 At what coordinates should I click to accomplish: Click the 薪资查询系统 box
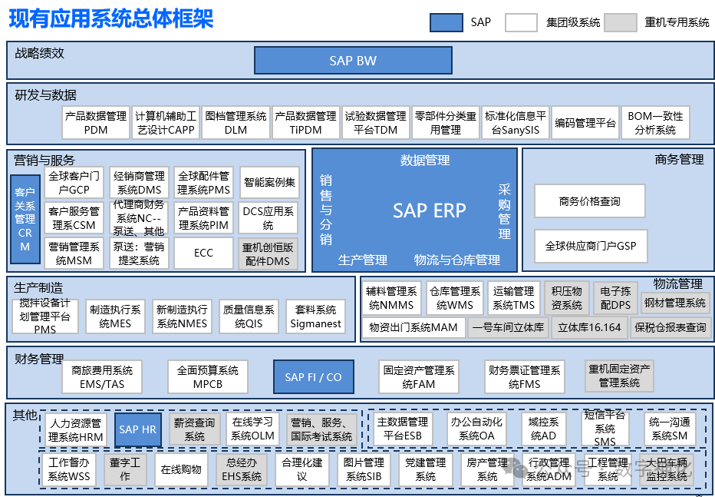click(x=194, y=429)
